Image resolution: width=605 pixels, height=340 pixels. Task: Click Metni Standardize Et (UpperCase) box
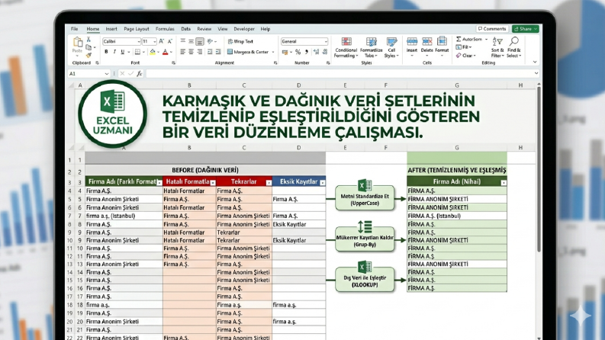tap(365, 197)
